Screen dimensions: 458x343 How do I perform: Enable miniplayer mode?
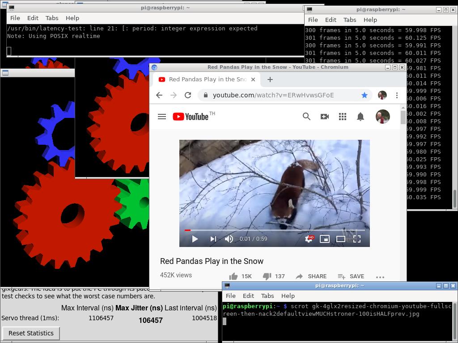pos(325,239)
